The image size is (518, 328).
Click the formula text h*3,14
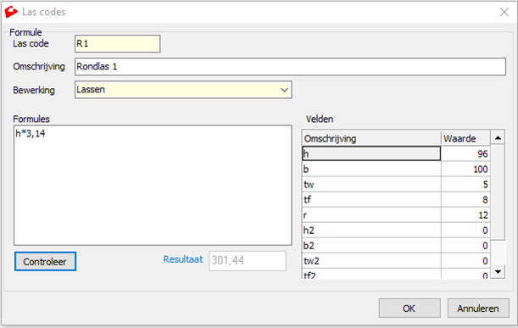[x=31, y=133]
